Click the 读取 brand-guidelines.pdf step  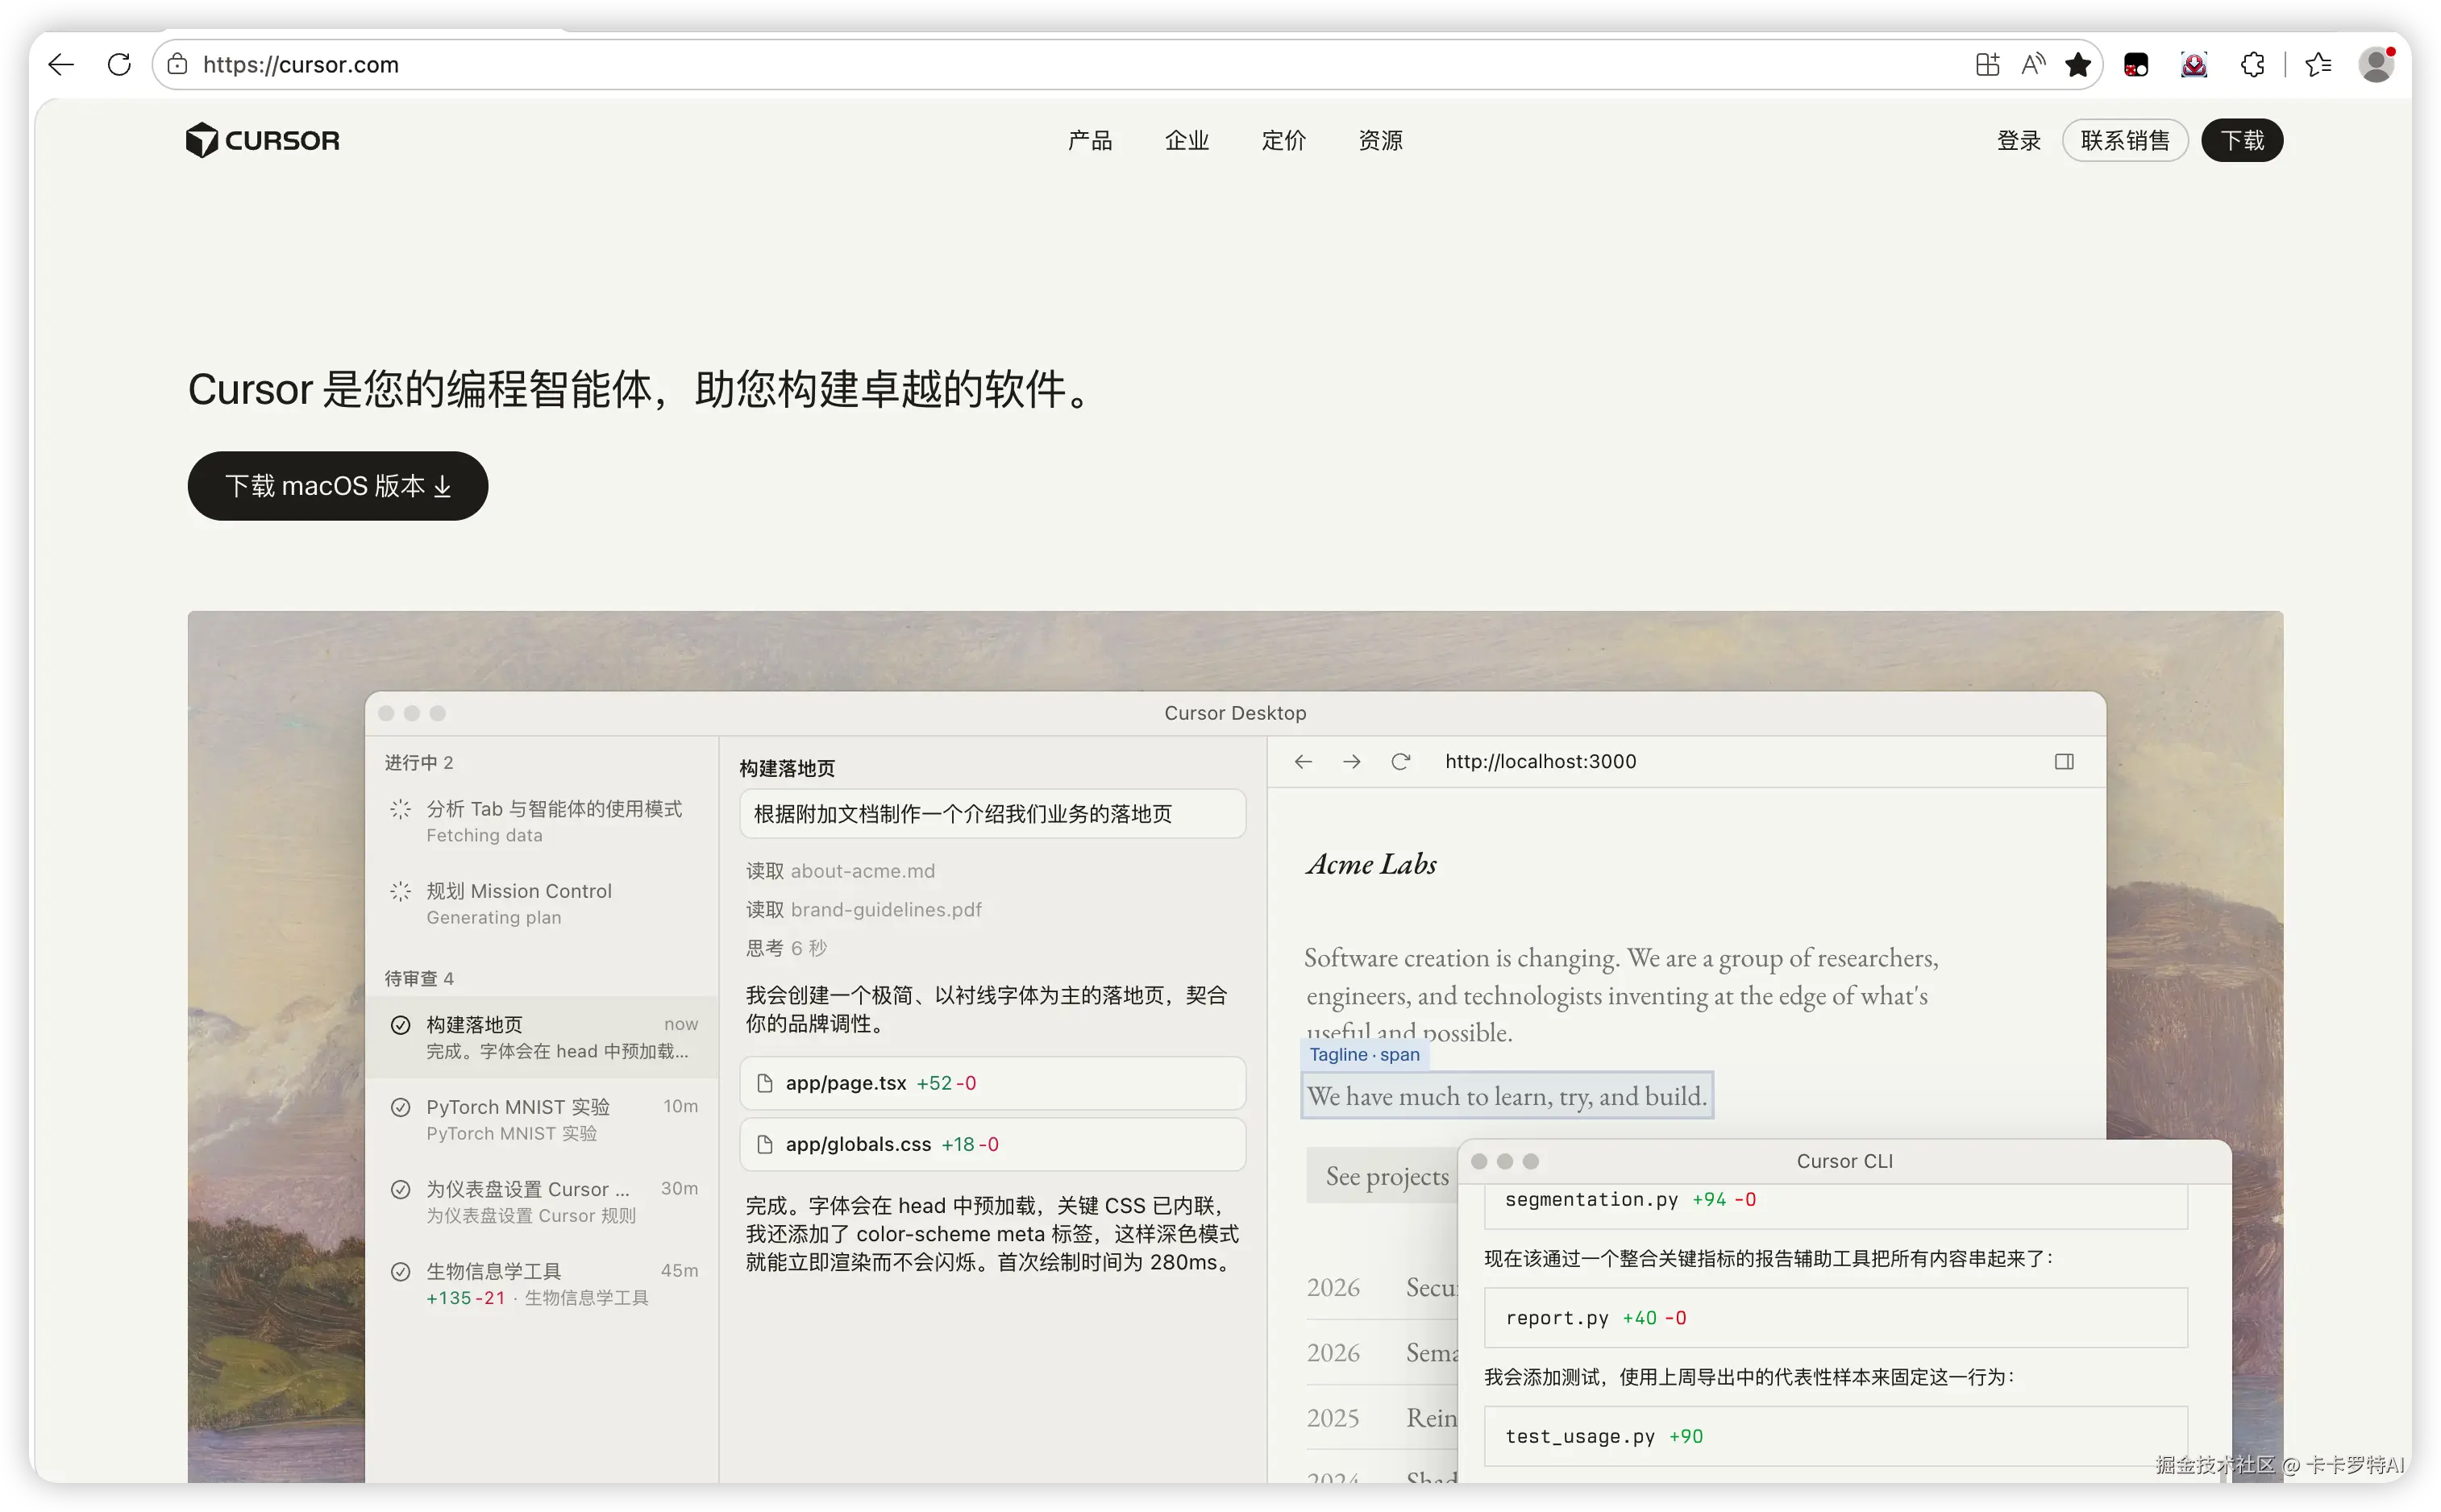864,909
